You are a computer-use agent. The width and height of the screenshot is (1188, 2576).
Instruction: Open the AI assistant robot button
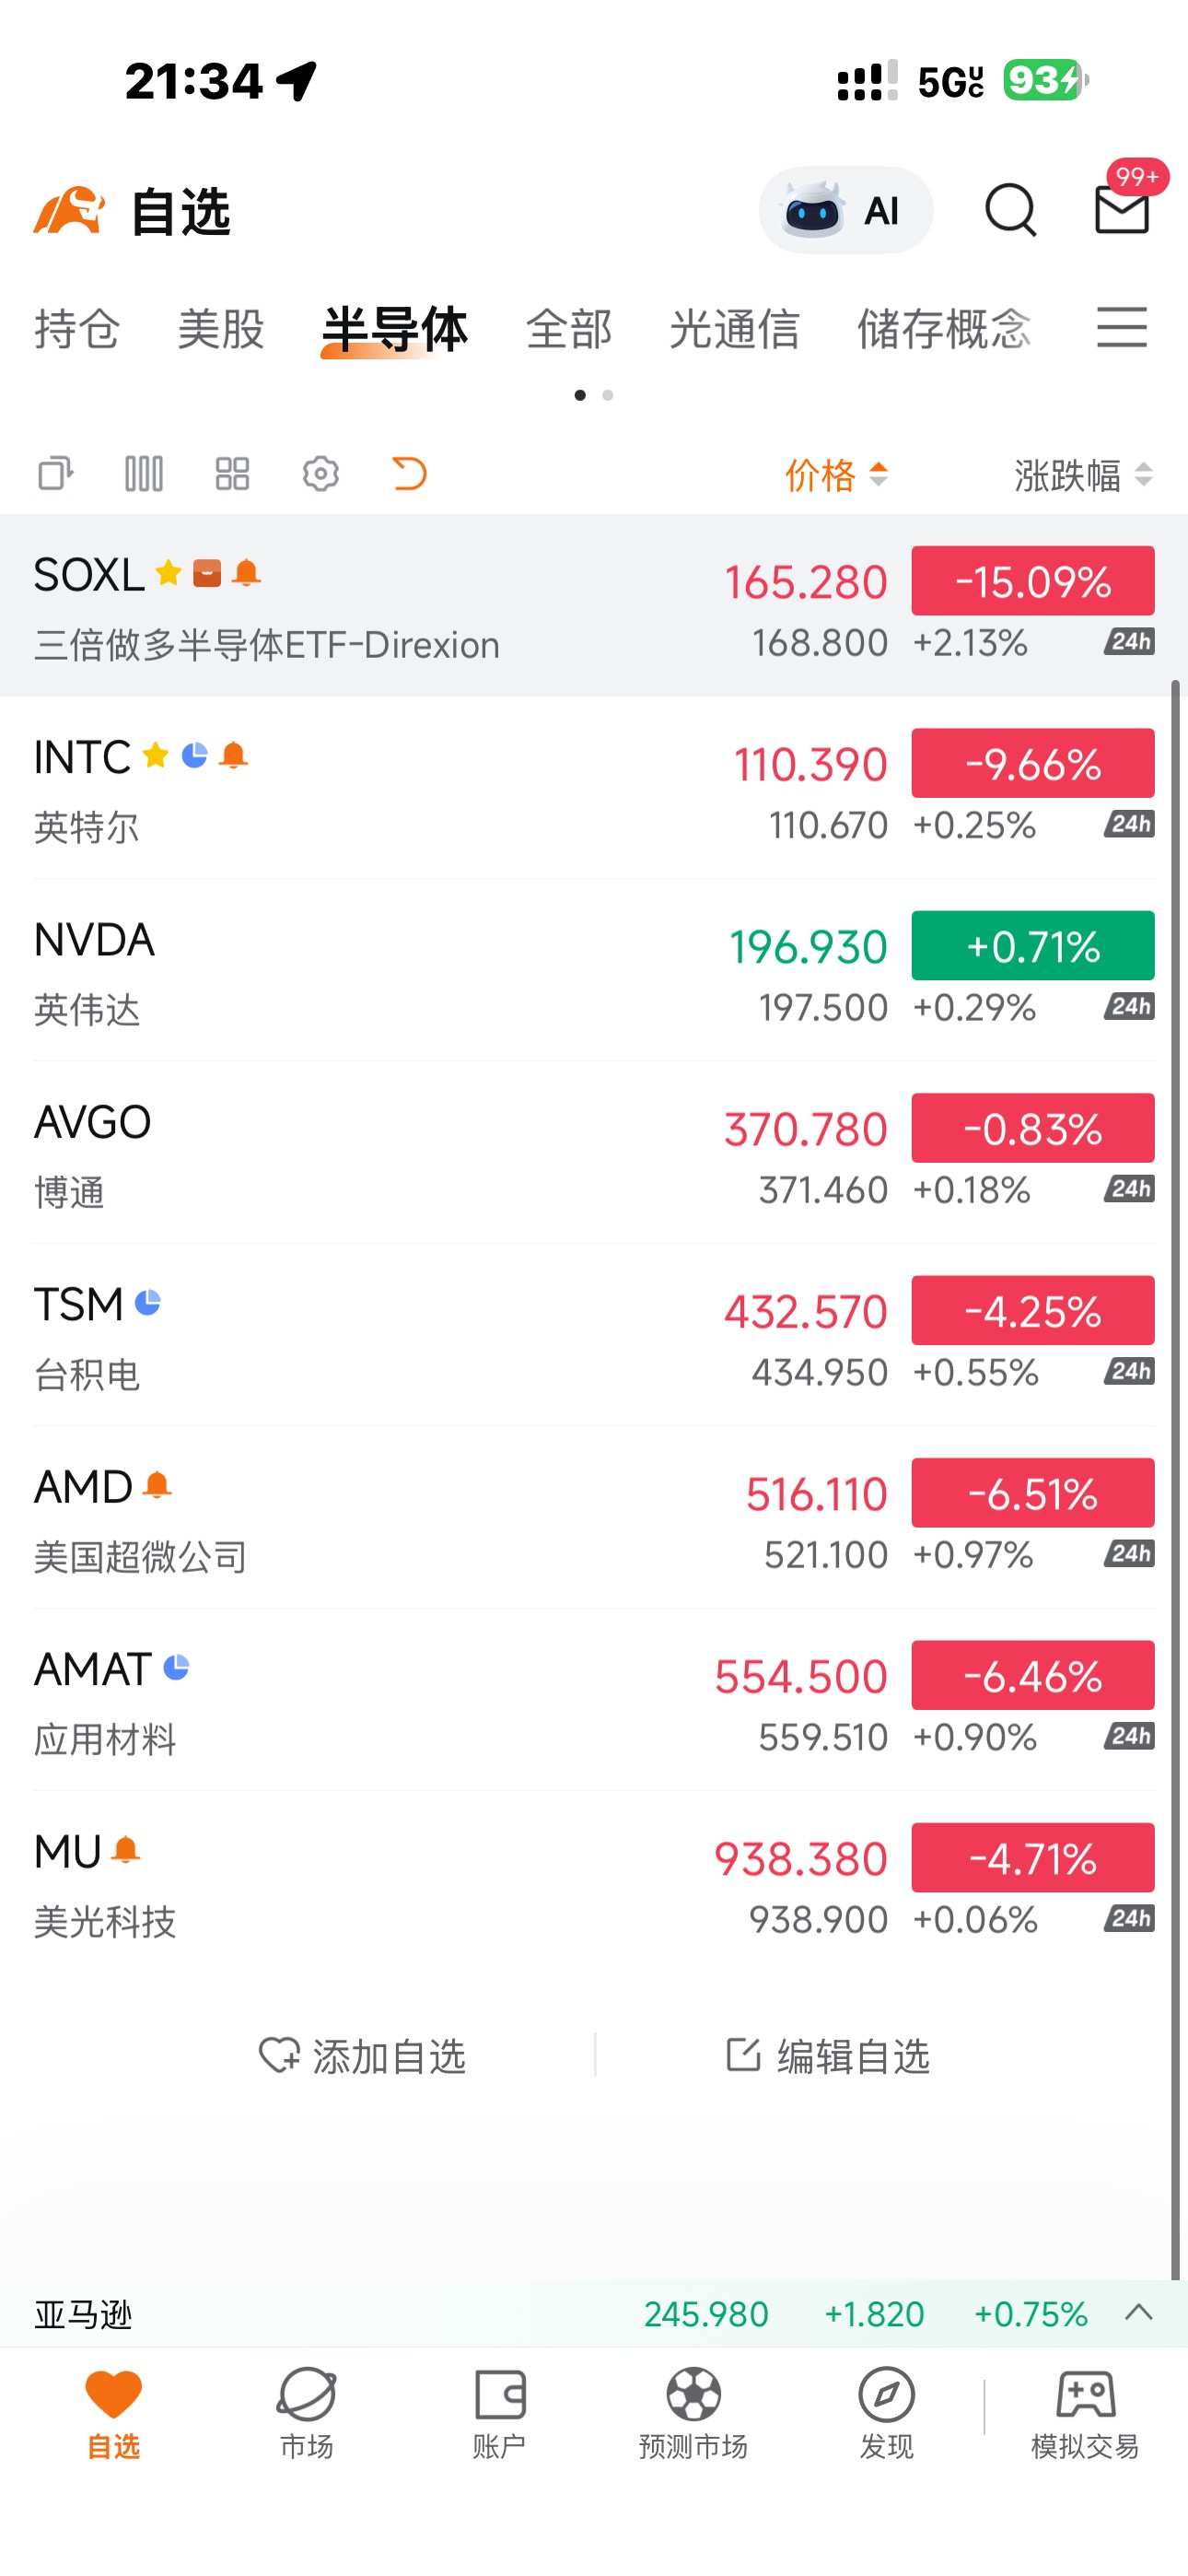click(845, 210)
